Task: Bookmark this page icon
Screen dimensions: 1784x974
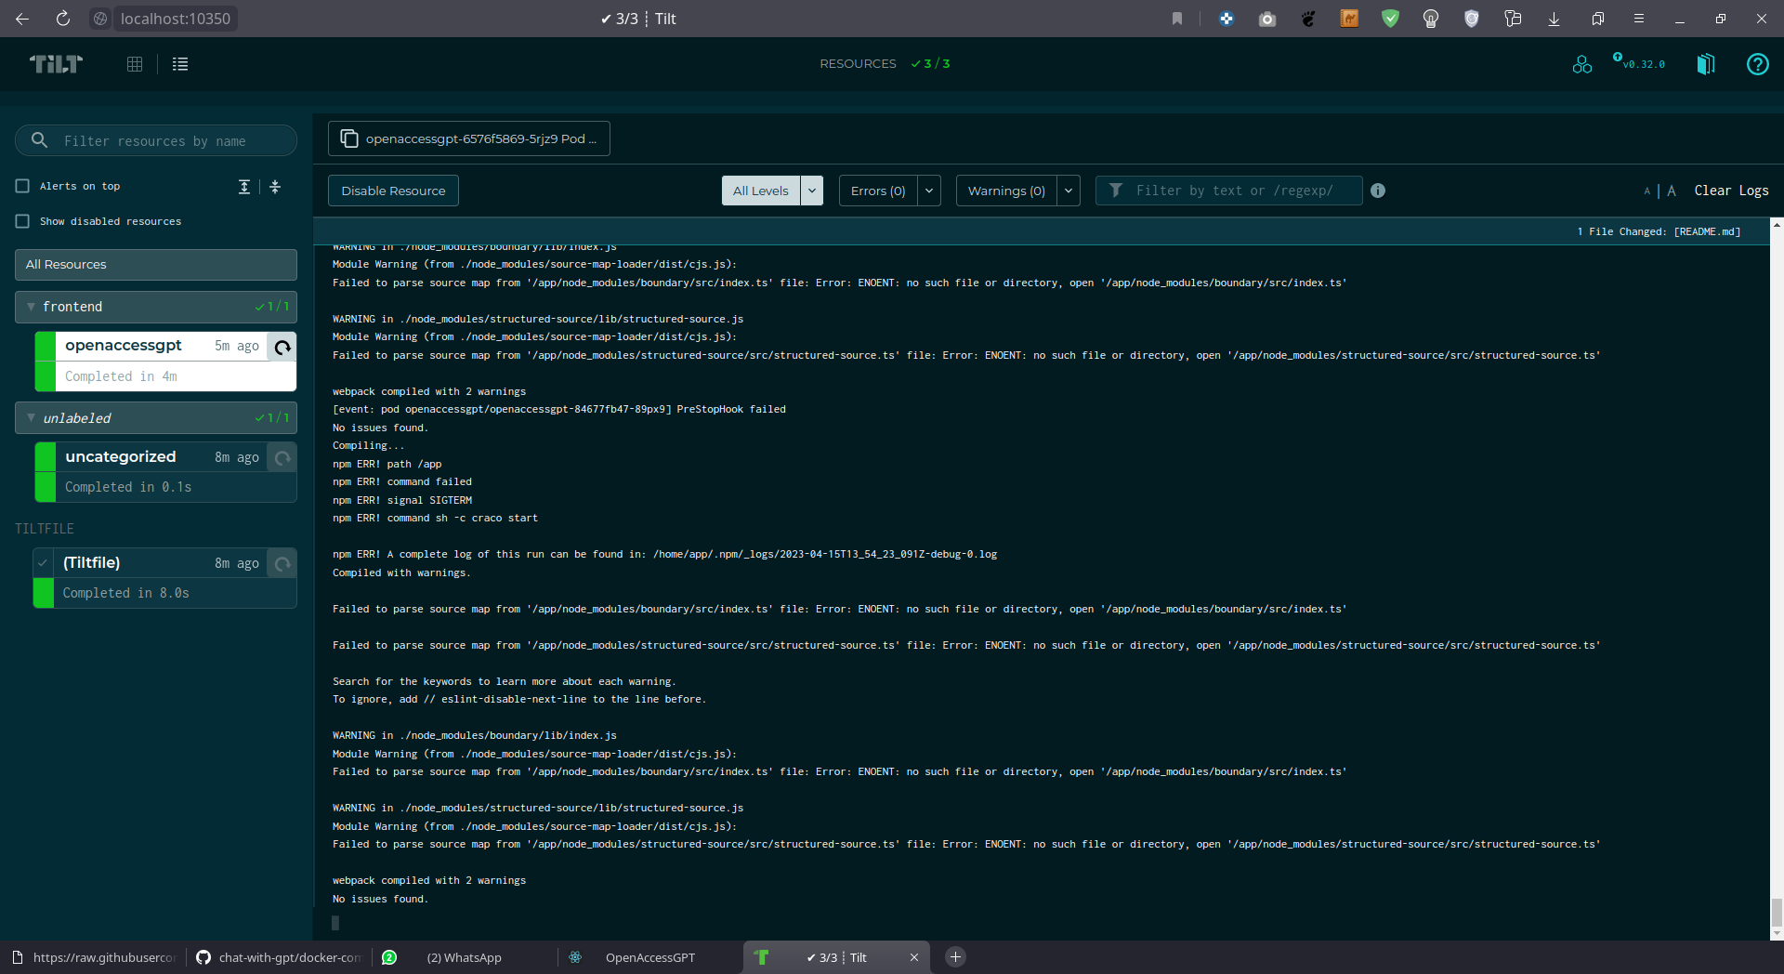Action: pyautogui.click(x=1177, y=19)
